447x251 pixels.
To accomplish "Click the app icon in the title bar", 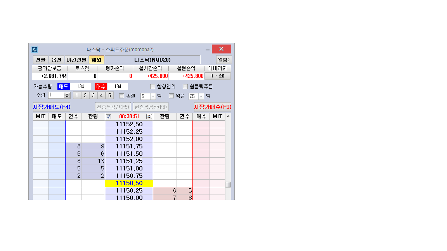I will coord(35,50).
